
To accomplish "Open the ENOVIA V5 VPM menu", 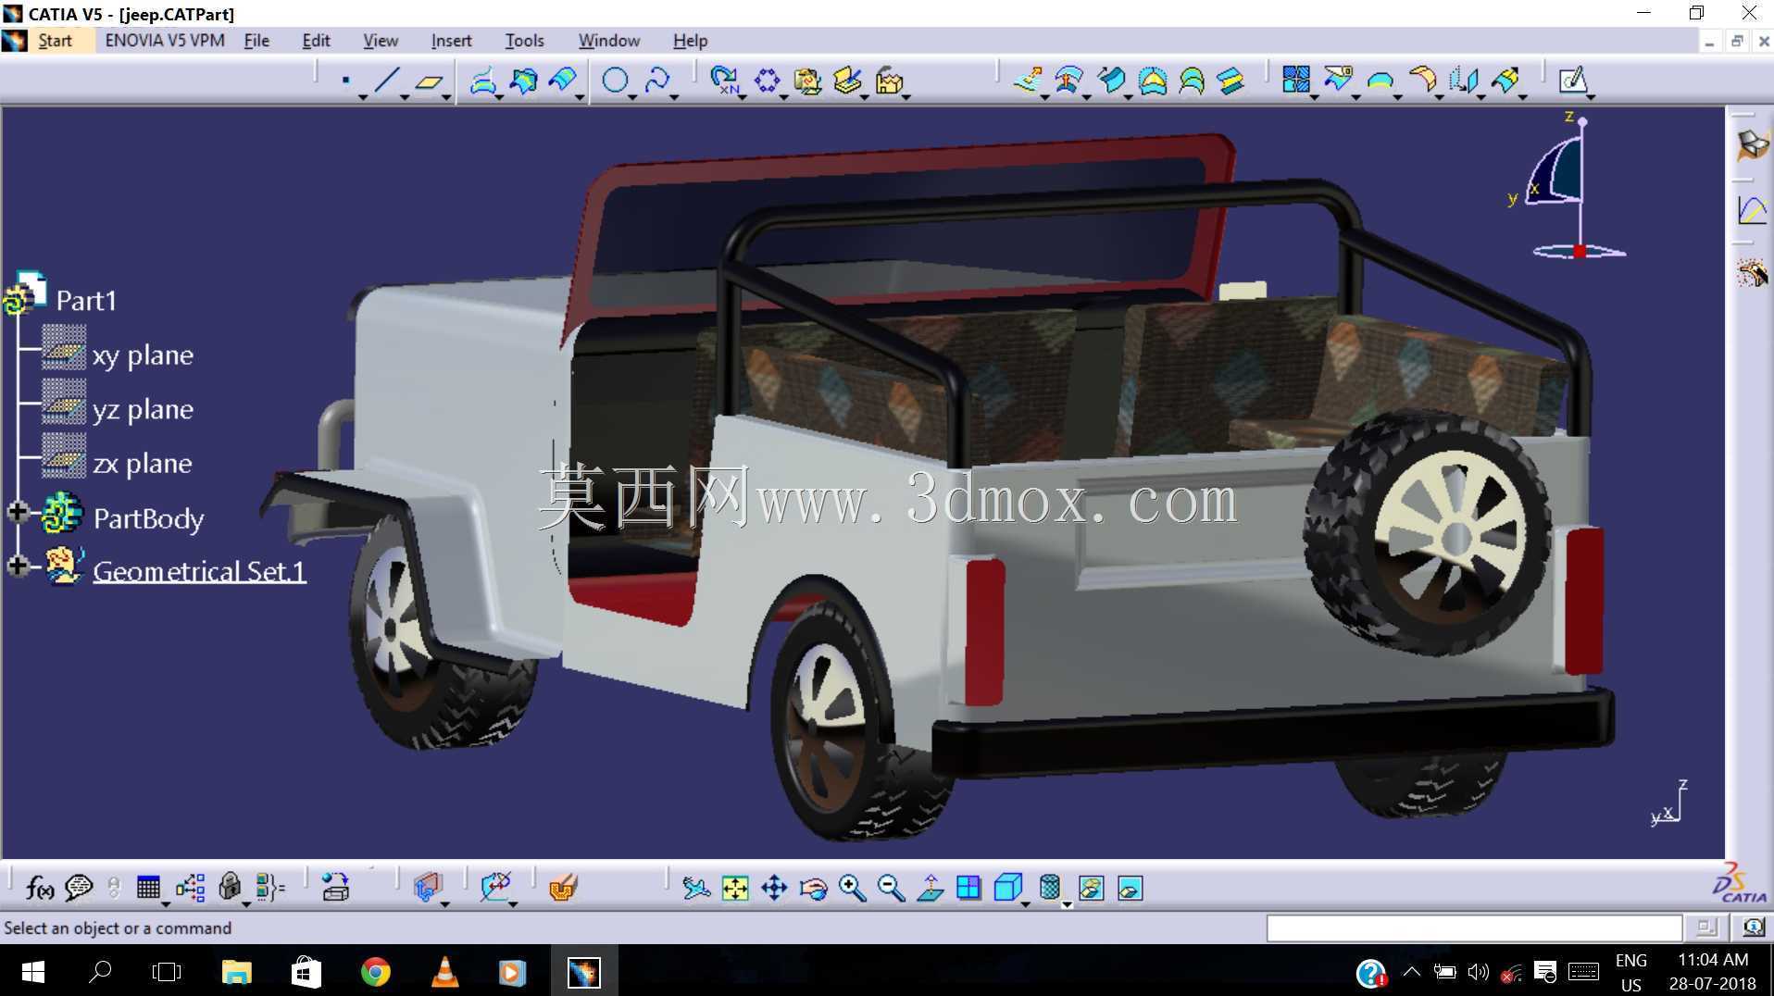I will click(x=165, y=41).
